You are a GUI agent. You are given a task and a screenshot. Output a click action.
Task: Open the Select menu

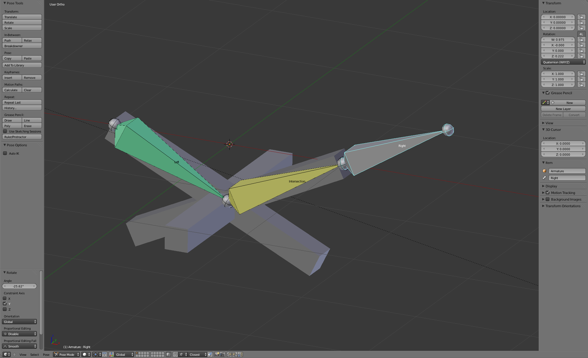34,354
